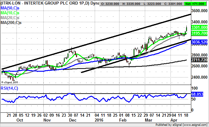Click the Dec month label on time axis
Screen dimensions: 209x127
(73, 120)
